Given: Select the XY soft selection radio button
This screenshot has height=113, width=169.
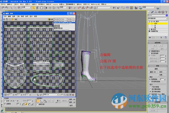Looking at the screenshot, I should point(11,101).
